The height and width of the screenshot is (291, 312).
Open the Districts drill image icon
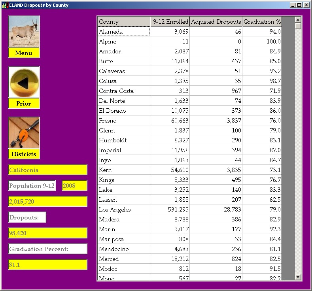pos(24,133)
